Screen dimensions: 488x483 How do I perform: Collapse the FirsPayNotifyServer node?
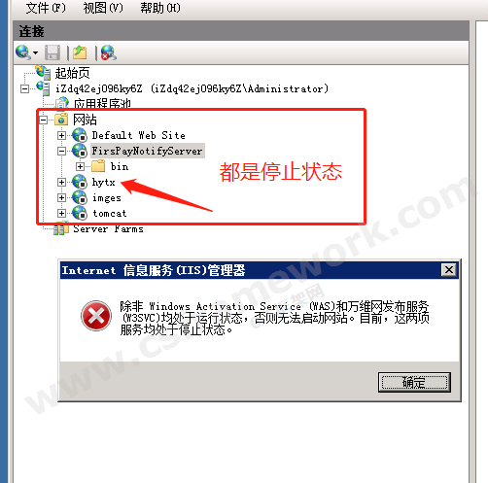[x=61, y=151]
